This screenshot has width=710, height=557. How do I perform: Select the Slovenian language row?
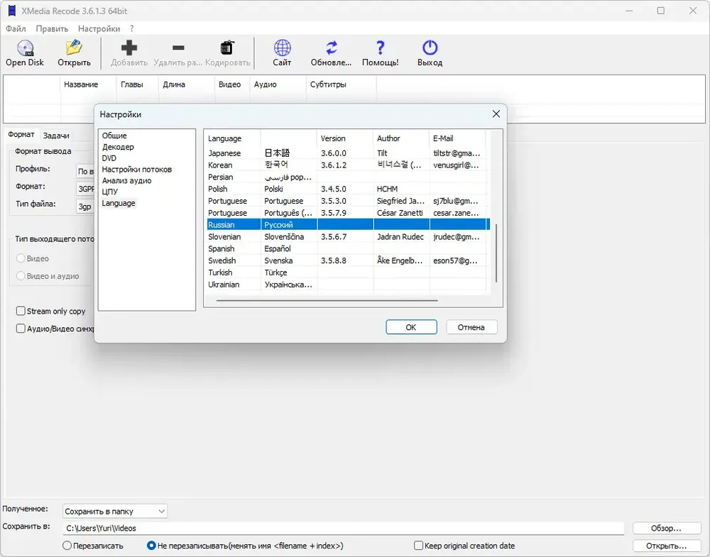[x=348, y=237]
